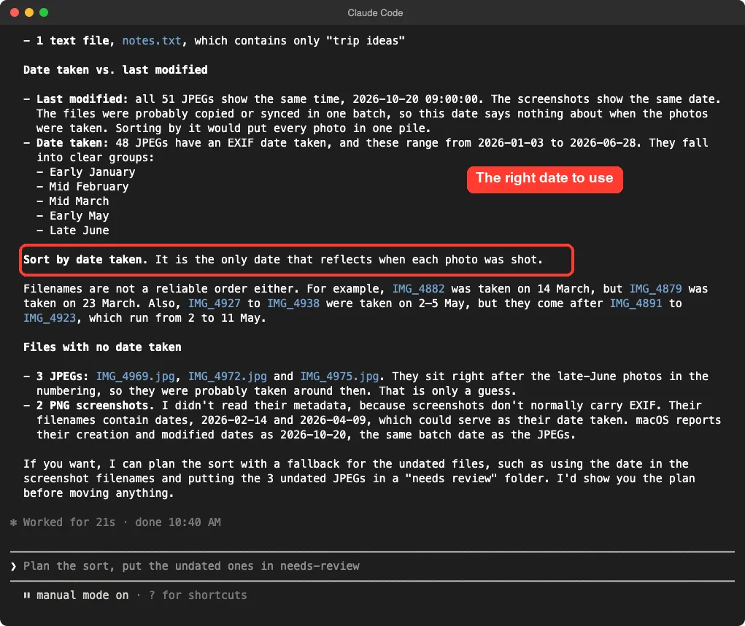Open the IMG_4891 link
The image size is (745, 626).
coord(636,304)
